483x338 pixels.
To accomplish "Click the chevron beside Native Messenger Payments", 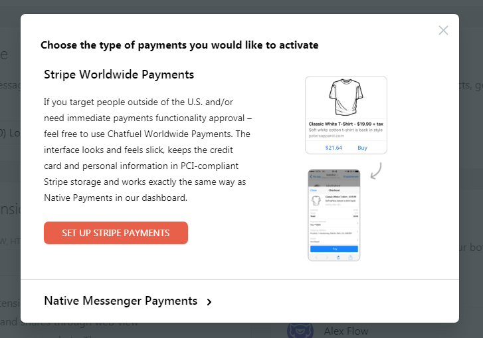I will coord(209,302).
